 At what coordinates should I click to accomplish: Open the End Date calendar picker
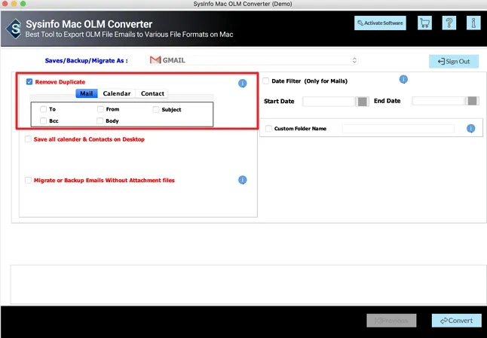[x=472, y=101]
